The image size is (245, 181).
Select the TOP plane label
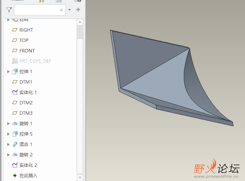24,40
